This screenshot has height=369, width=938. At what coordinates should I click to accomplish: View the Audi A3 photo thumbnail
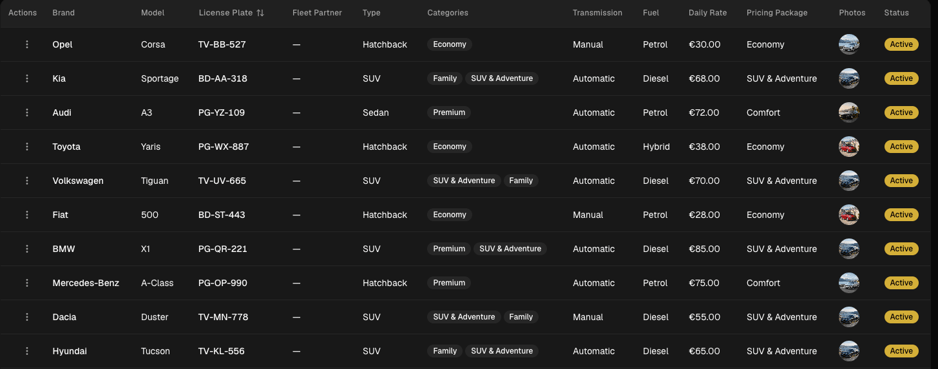[849, 113]
